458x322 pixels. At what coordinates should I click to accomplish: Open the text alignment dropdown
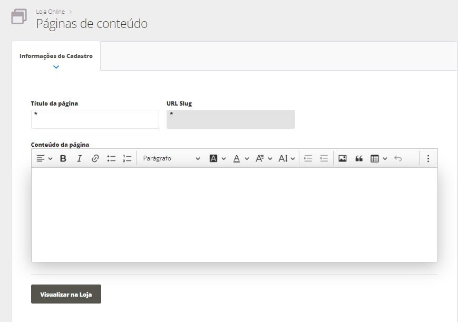[44, 158]
